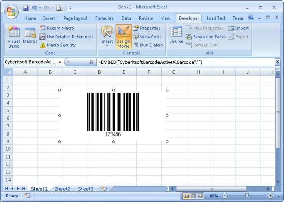Switch to Page Break Preview view
The image size is (284, 202).
point(200,196)
